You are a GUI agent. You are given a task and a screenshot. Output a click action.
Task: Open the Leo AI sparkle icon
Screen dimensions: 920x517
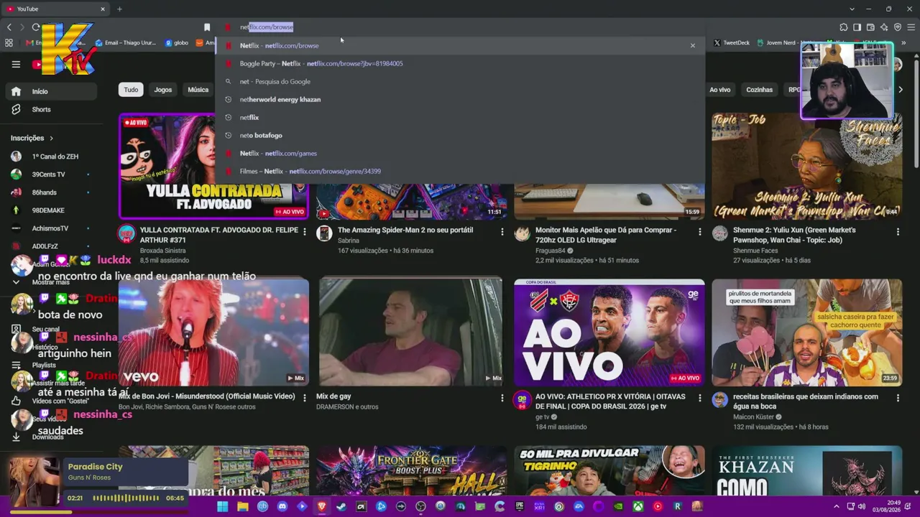pos(884,27)
